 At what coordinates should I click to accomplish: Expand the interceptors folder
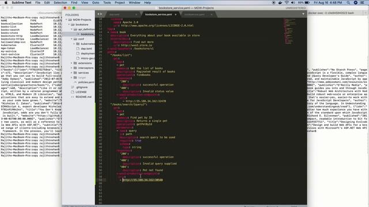point(71,68)
